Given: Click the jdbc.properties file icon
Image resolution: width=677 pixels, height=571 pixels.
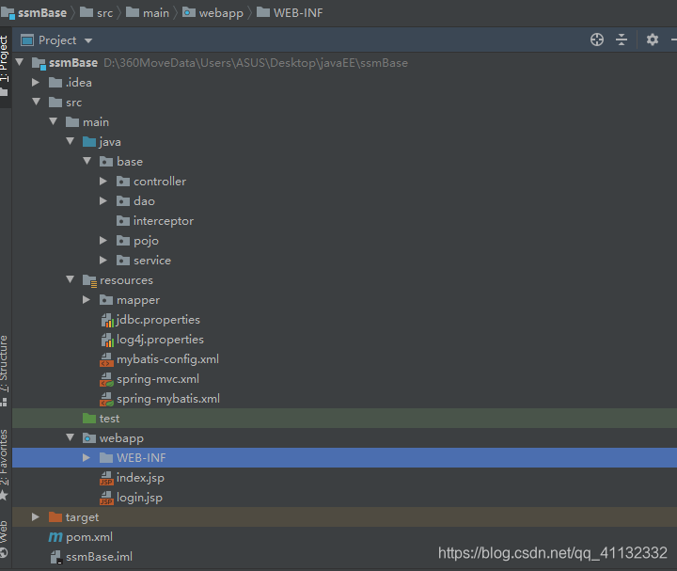Looking at the screenshot, I should tap(107, 320).
